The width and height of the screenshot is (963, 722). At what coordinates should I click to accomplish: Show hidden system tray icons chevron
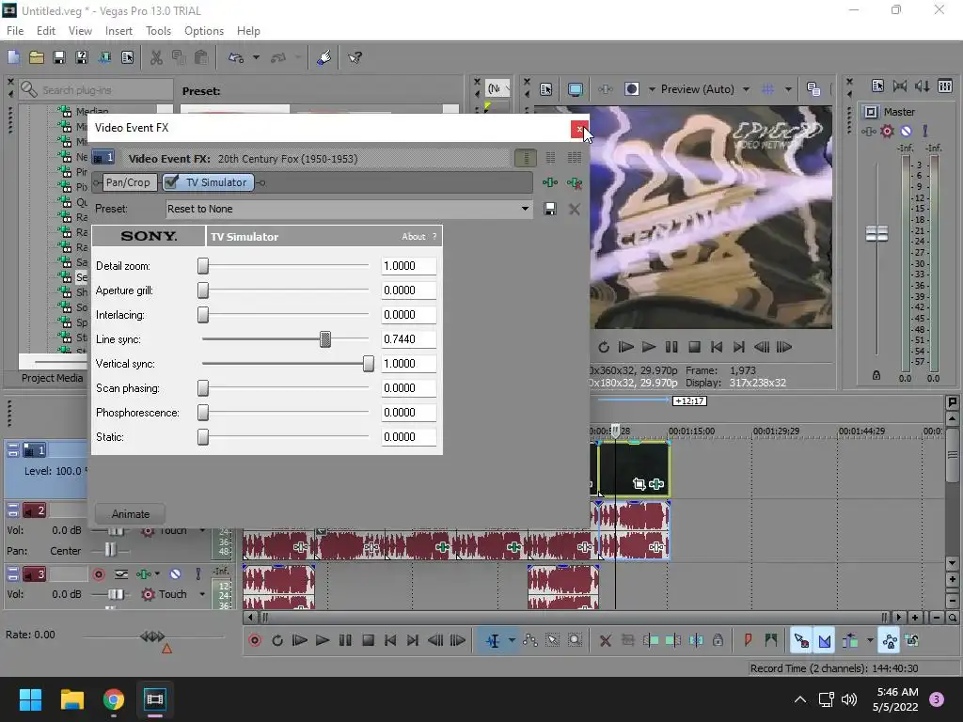click(799, 699)
